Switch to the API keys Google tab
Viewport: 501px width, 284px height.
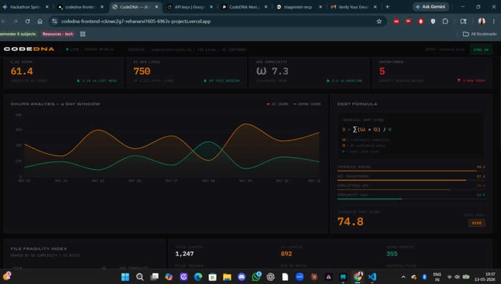pos(190,7)
